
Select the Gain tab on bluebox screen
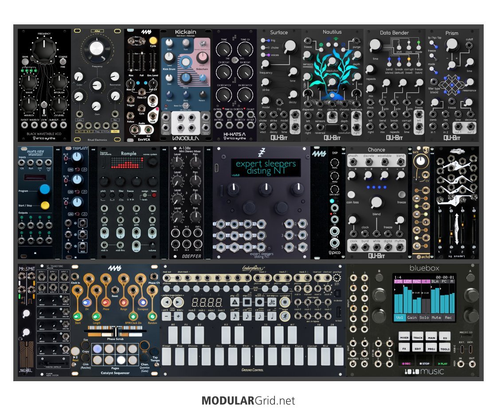pos(412,317)
